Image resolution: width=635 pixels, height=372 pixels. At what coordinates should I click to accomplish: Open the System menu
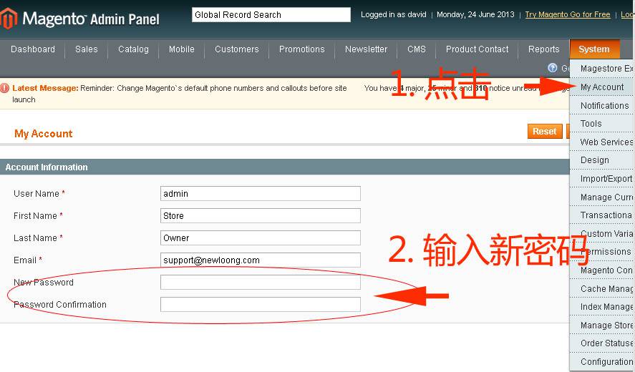(x=593, y=49)
